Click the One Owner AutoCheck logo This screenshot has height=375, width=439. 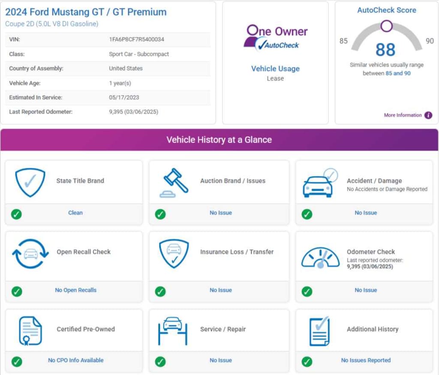(275, 38)
